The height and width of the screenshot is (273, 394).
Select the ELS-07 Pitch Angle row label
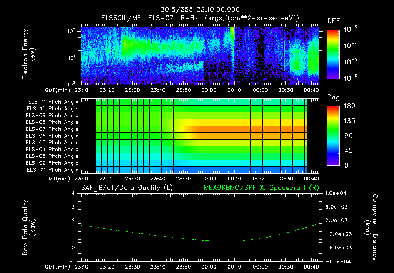click(x=52, y=129)
